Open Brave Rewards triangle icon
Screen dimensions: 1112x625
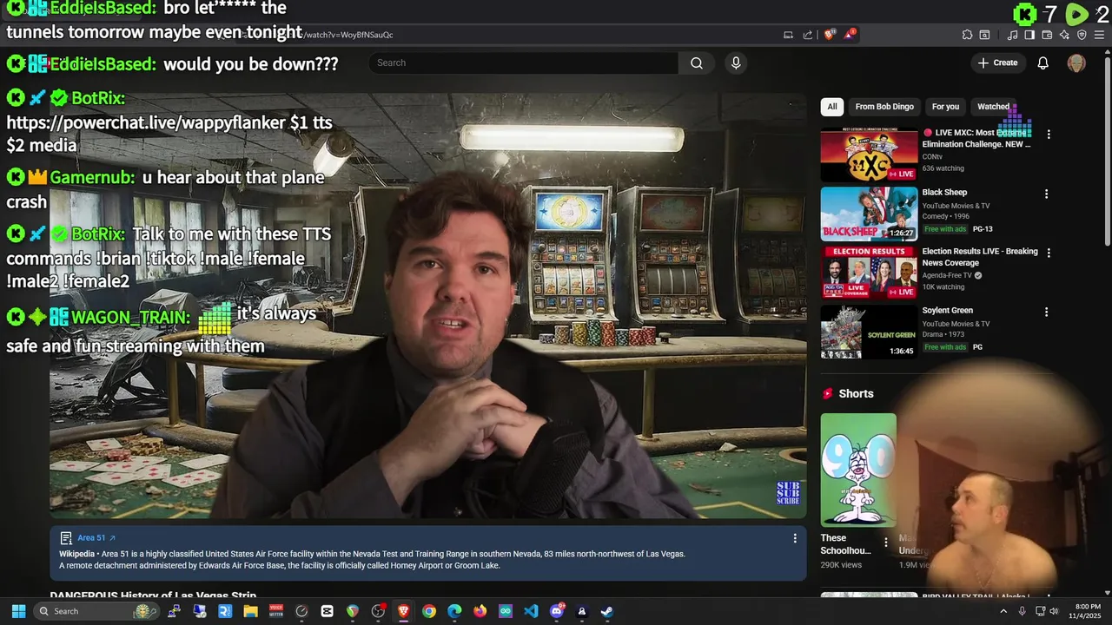click(850, 35)
